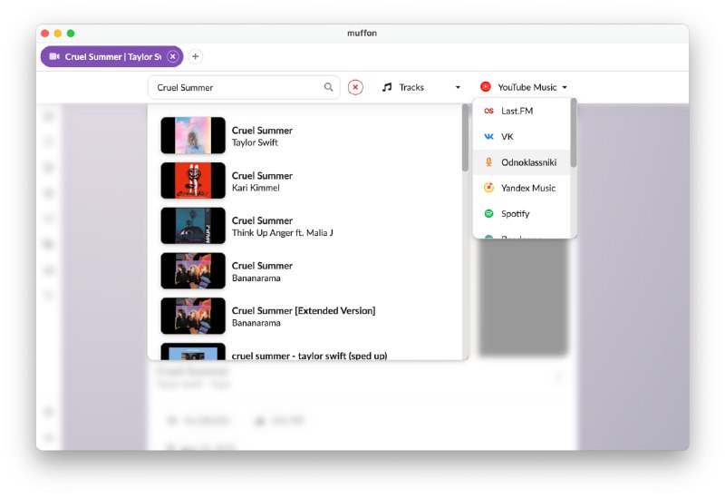This screenshot has height=498, width=725.
Task: Open Cruel Summer by Think Up Anger result
Action: [305, 226]
